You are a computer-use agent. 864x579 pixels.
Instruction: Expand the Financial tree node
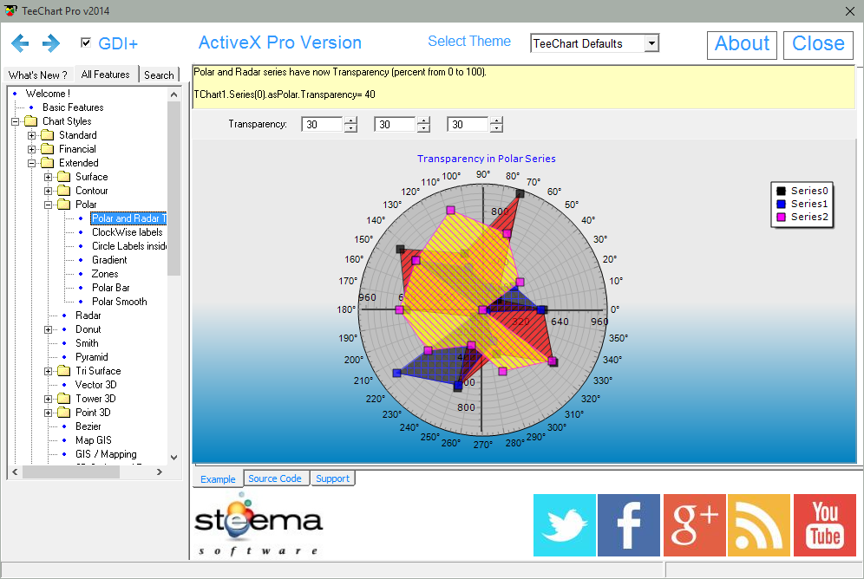[31, 149]
